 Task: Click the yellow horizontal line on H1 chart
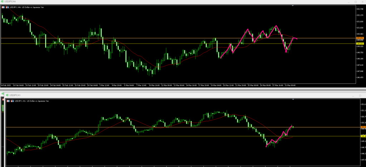click(143, 136)
